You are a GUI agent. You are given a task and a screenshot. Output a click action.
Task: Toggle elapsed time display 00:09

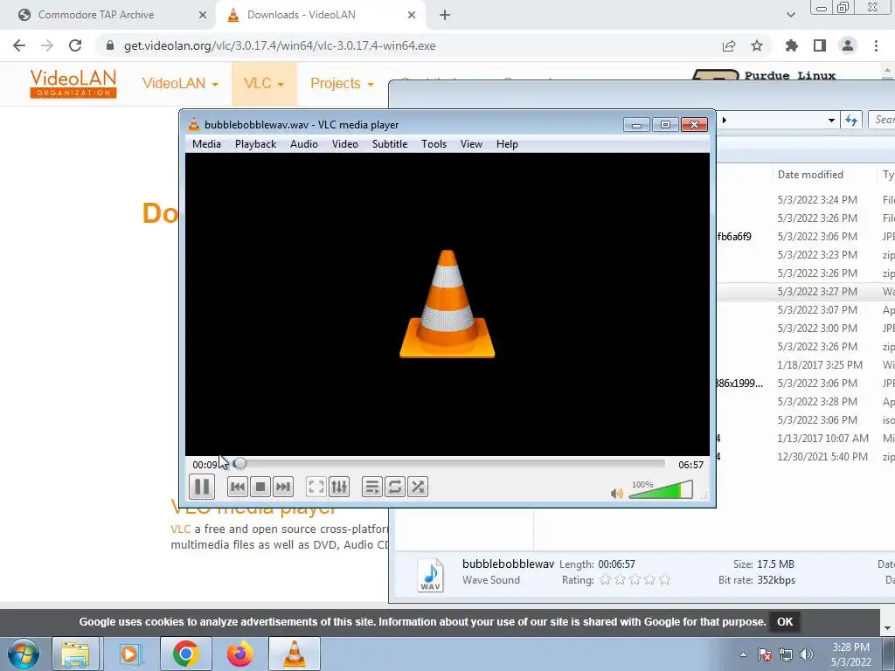[205, 465]
